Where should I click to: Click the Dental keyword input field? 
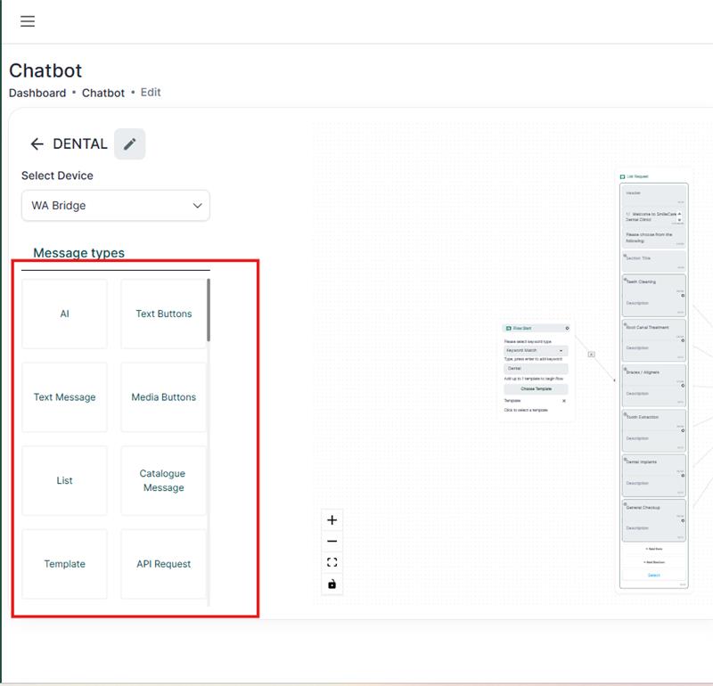(536, 368)
